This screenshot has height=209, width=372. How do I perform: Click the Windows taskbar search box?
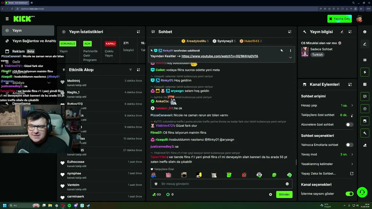pos(24,206)
